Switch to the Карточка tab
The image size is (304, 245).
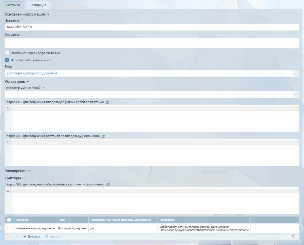(x=12, y=5)
